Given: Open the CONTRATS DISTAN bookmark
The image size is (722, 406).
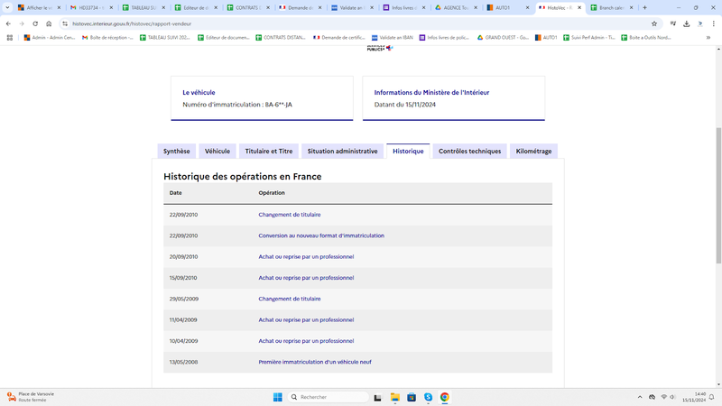Looking at the screenshot, I should pos(281,38).
